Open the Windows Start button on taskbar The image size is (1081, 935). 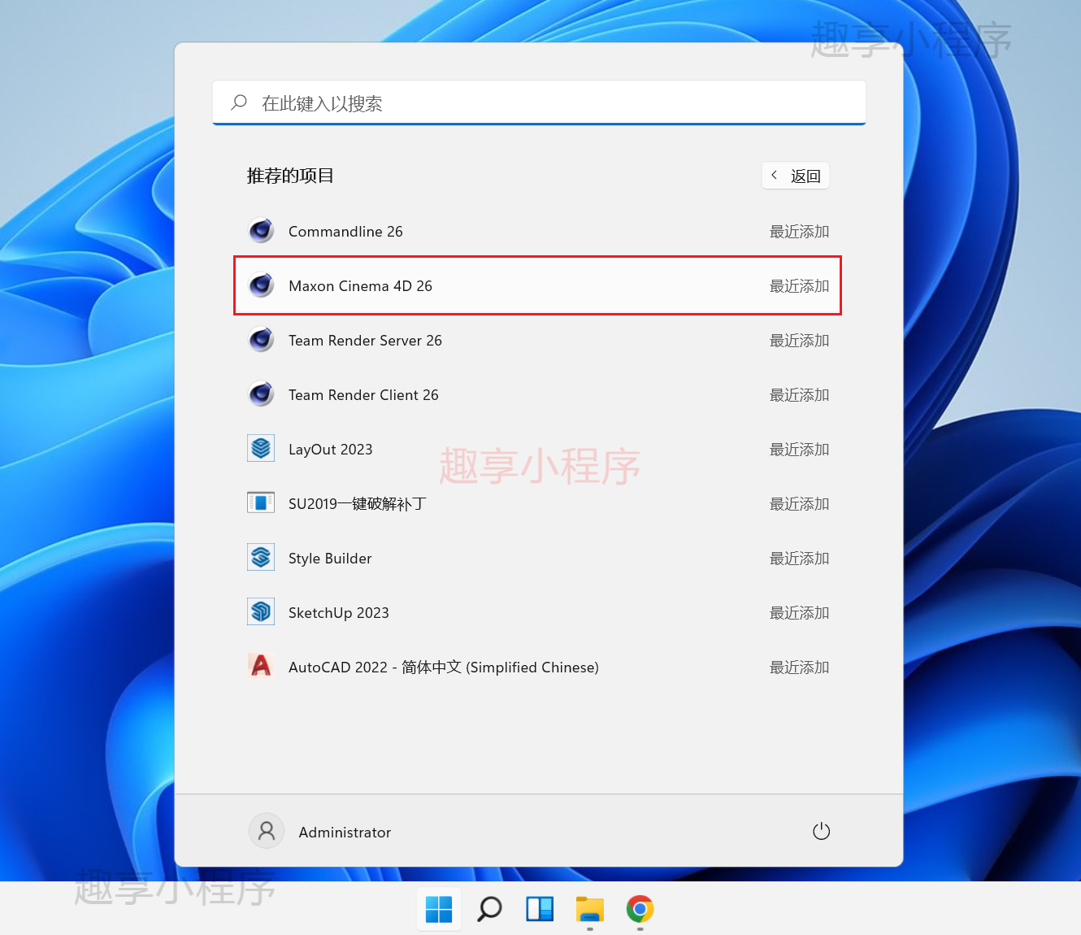point(439,909)
